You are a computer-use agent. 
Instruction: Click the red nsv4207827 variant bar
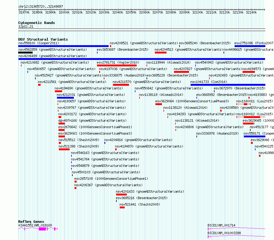tap(181, 72)
